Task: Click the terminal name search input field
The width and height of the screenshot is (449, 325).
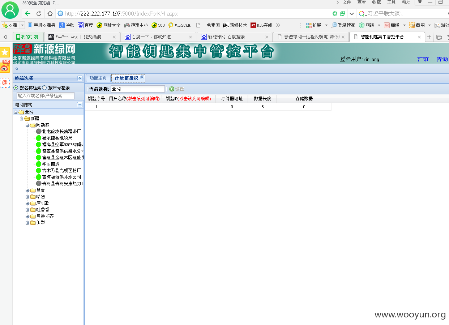Action: 46,96
